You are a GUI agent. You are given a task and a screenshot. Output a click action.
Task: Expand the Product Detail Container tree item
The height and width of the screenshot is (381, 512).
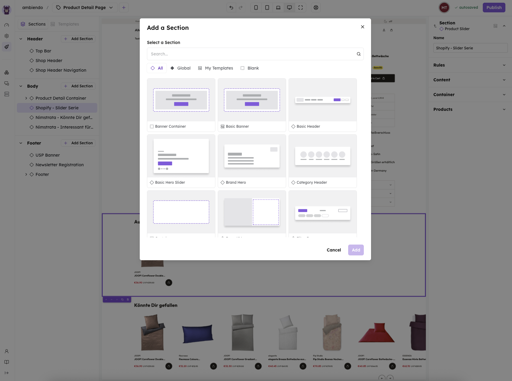point(26,98)
